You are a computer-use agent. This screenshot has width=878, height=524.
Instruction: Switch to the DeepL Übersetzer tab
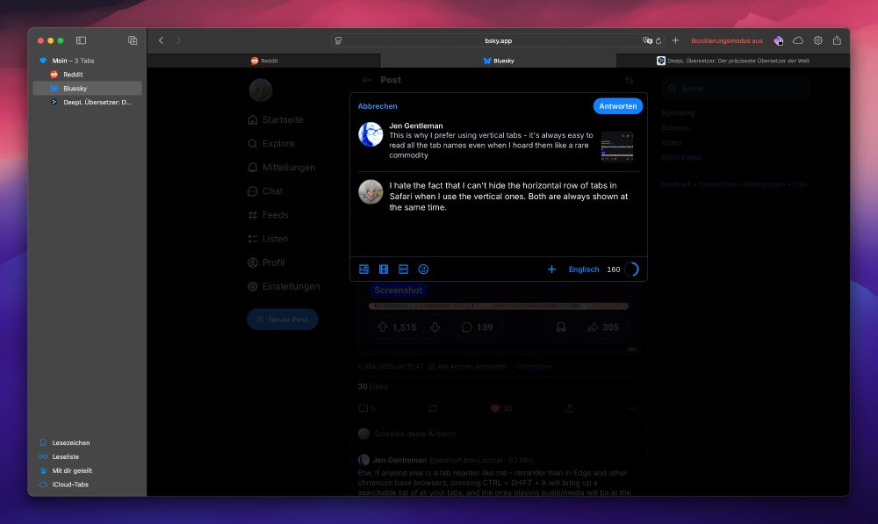coord(733,61)
